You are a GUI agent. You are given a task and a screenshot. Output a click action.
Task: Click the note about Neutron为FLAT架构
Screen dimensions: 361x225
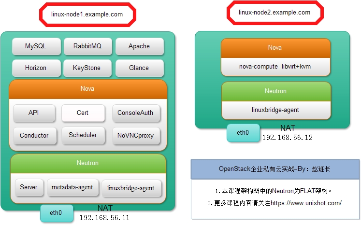(x=274, y=191)
